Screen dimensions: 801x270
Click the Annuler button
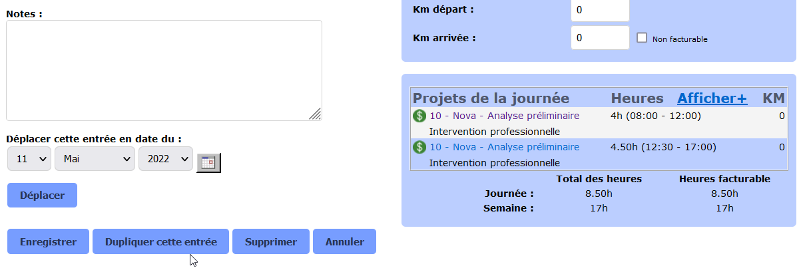pyautogui.click(x=344, y=242)
